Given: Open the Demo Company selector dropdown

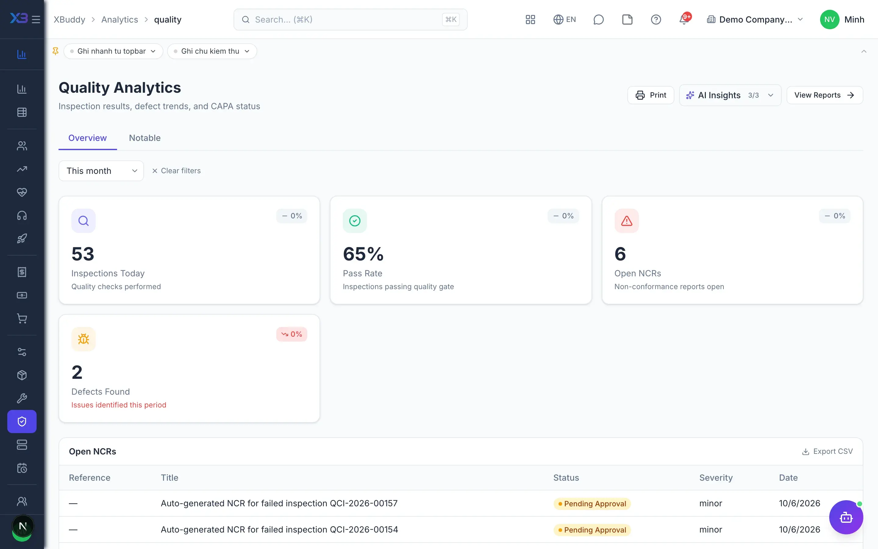Looking at the screenshot, I should click(755, 20).
